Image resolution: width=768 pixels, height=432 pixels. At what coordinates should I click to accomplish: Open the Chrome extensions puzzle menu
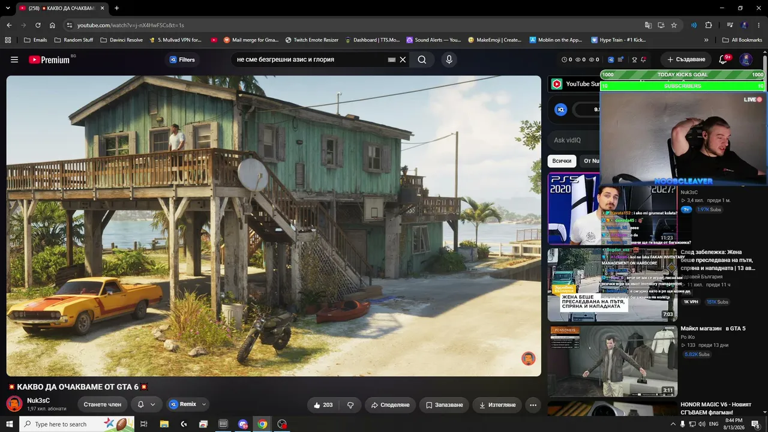click(x=709, y=25)
